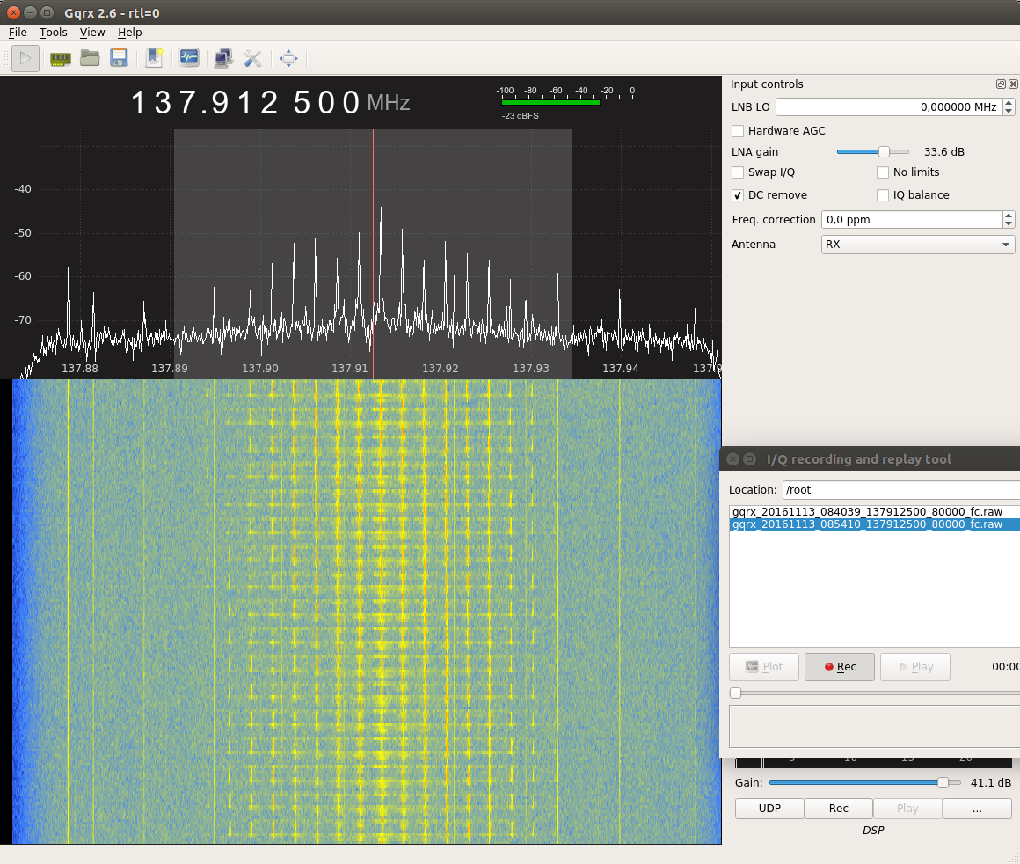
Task: Toggle the No limits checkbox
Action: pyautogui.click(x=883, y=172)
